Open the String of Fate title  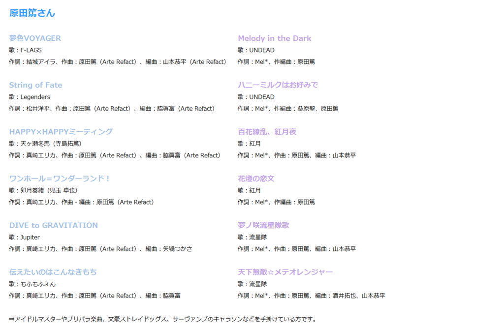(35, 85)
